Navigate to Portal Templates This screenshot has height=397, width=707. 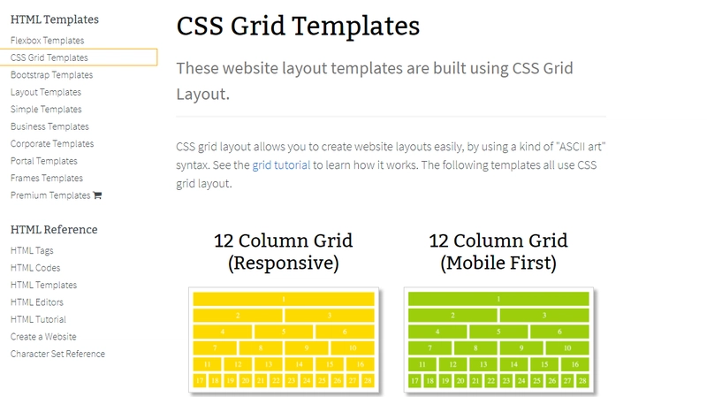pos(44,161)
